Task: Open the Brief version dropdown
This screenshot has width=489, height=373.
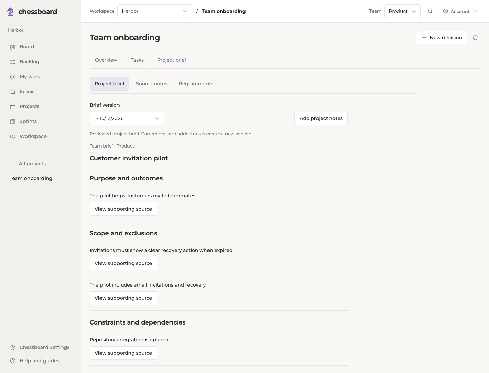Action: click(x=127, y=118)
